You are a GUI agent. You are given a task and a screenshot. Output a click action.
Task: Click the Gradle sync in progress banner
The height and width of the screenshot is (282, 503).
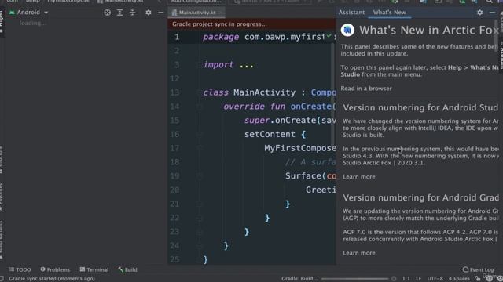pyautogui.click(x=251, y=24)
